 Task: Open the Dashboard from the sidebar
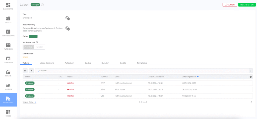coord(8,6)
